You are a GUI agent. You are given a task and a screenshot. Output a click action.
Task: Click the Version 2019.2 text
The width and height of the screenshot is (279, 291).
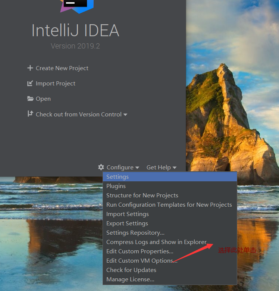click(75, 46)
